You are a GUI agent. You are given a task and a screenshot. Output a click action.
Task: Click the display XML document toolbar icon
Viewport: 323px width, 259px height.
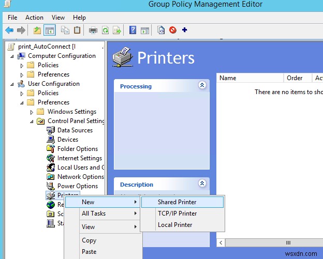161,30
